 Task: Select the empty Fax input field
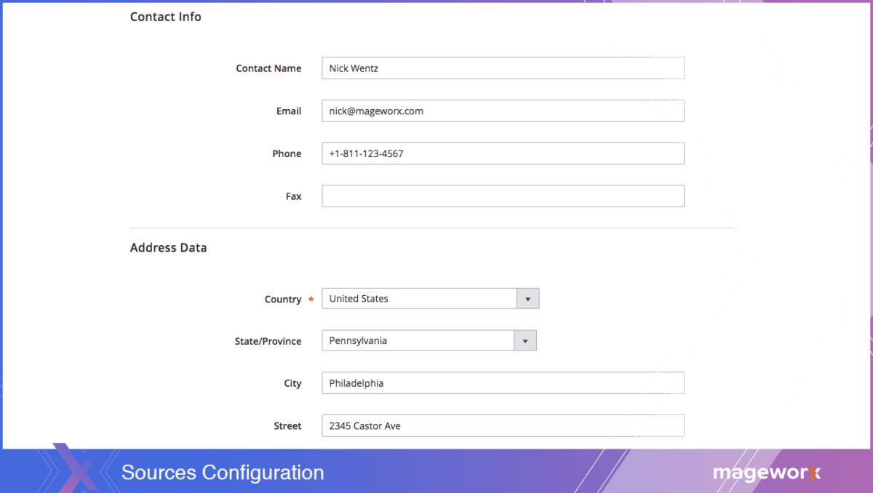tap(503, 196)
